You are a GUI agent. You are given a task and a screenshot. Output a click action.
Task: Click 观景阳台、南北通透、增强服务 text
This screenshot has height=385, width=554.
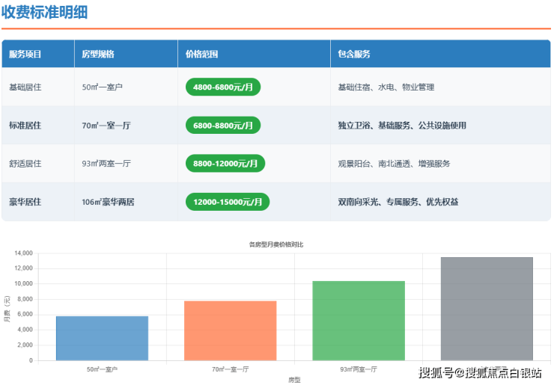click(394, 164)
